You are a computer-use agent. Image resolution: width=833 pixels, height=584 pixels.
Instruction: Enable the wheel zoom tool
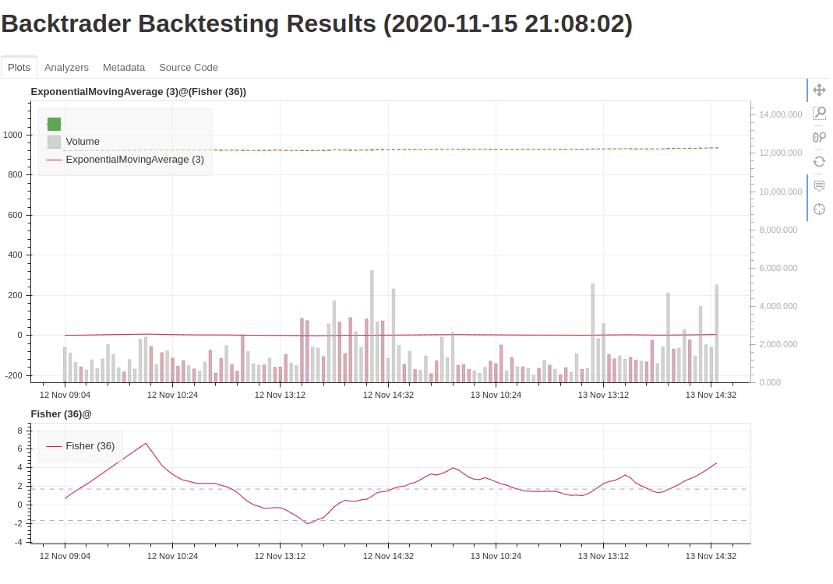820,135
